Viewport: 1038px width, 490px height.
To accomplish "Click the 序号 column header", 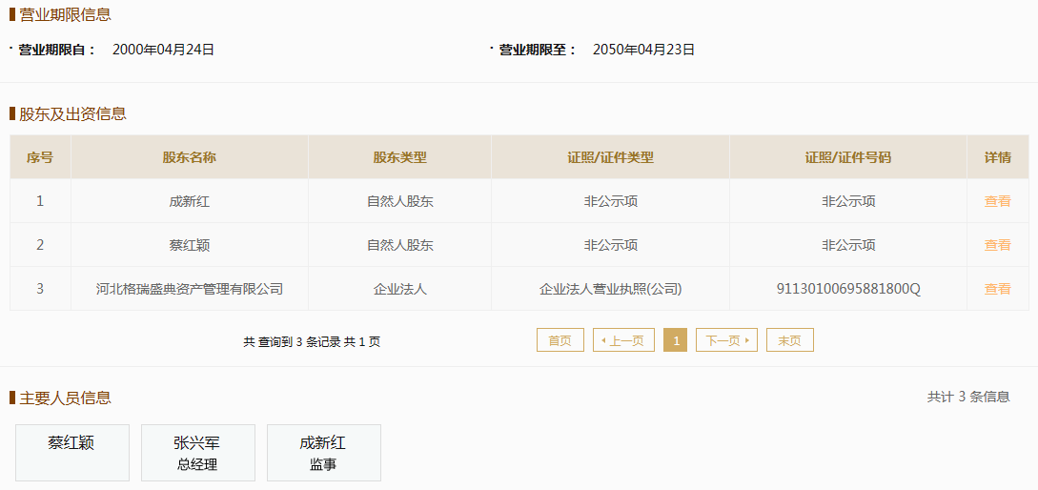I will [40, 157].
